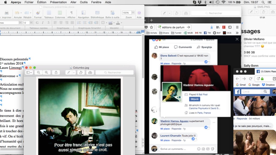Toggle italic formatting in the Word toolbar

coord(42,23)
